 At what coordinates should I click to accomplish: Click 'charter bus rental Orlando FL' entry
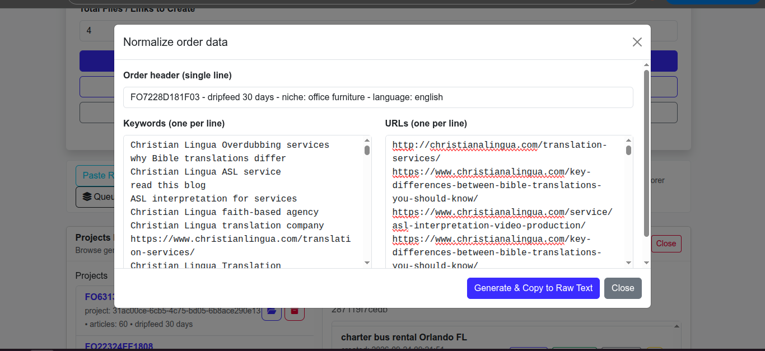point(404,338)
